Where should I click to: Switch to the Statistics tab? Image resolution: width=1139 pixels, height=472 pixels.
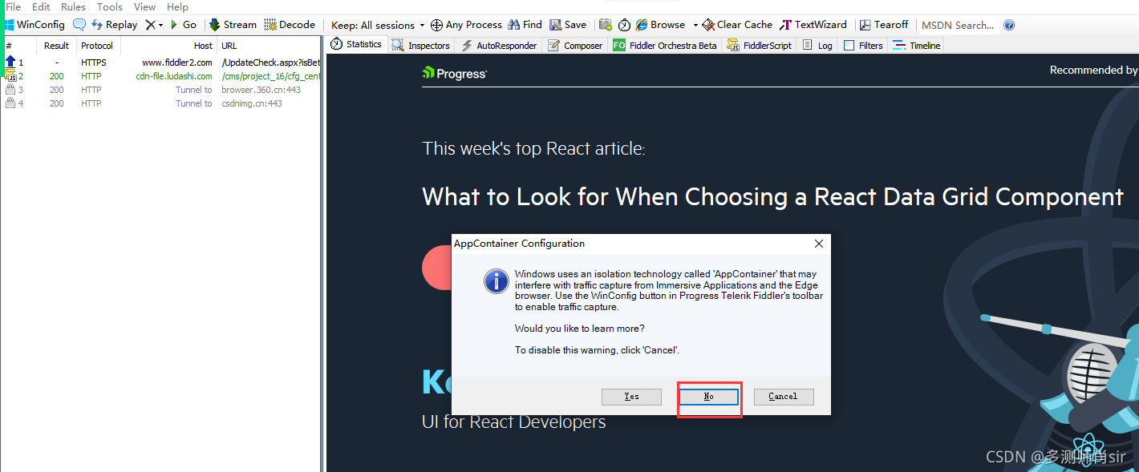click(x=356, y=45)
